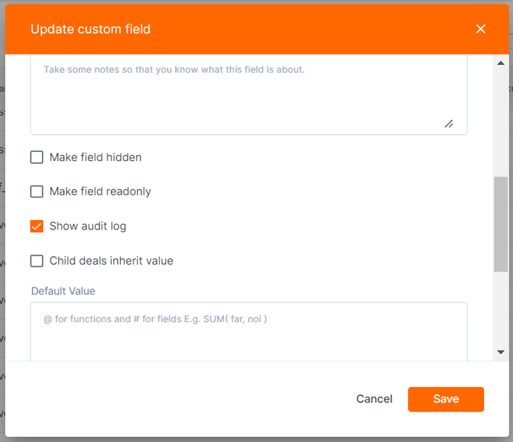Viewport: 513px width, 442px height.
Task: Click into the Default Value formula box
Action: pyautogui.click(x=248, y=332)
